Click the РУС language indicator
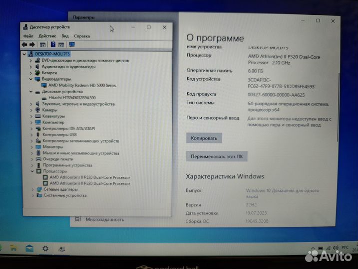358x269 pixels. pyautogui.click(x=345, y=248)
